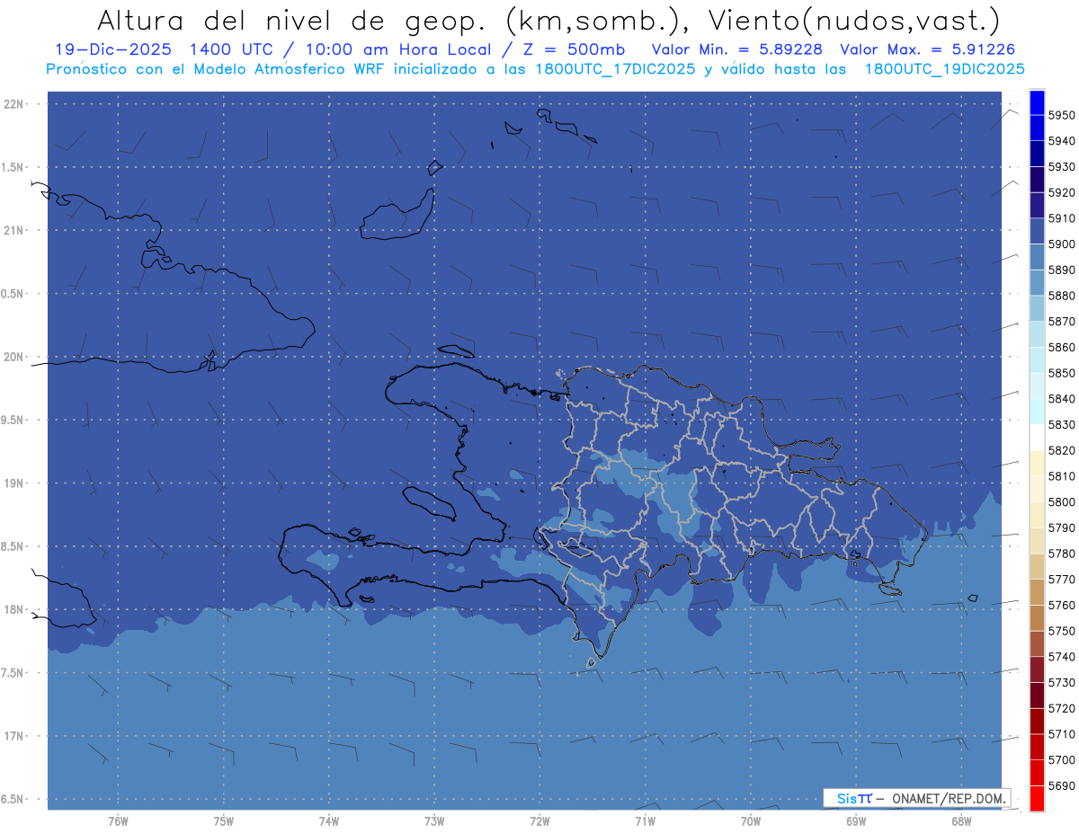Select the 'Z = 500mb' level label
1079x833 pixels.
click(x=575, y=49)
